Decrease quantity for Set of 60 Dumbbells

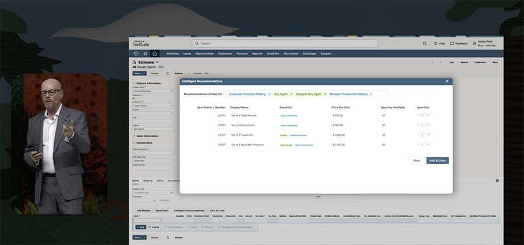pyautogui.click(x=418, y=125)
